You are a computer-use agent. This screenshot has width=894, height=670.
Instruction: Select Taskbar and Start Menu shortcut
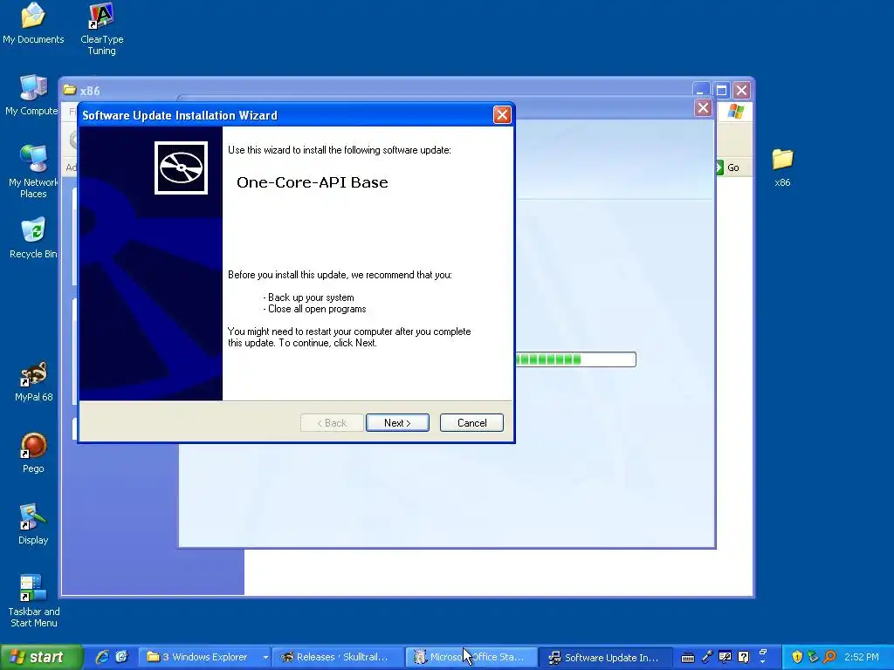coord(34,601)
